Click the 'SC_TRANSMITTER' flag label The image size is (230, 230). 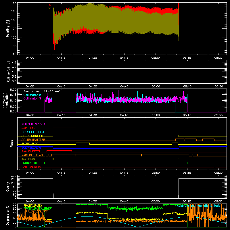33,140
